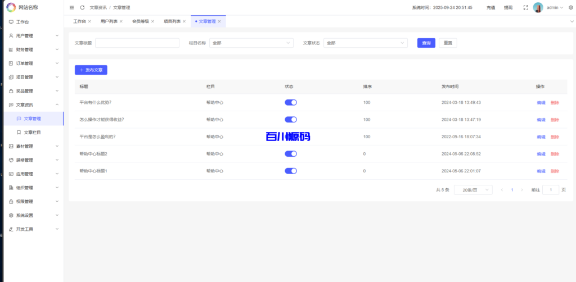The height and width of the screenshot is (282, 576).
Task: Open the 20条/页 page size selector
Action: [472, 190]
